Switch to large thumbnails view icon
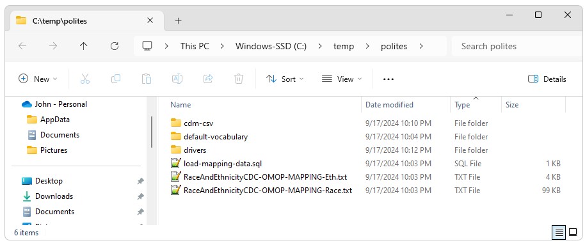The height and width of the screenshot is (243, 585). [573, 233]
